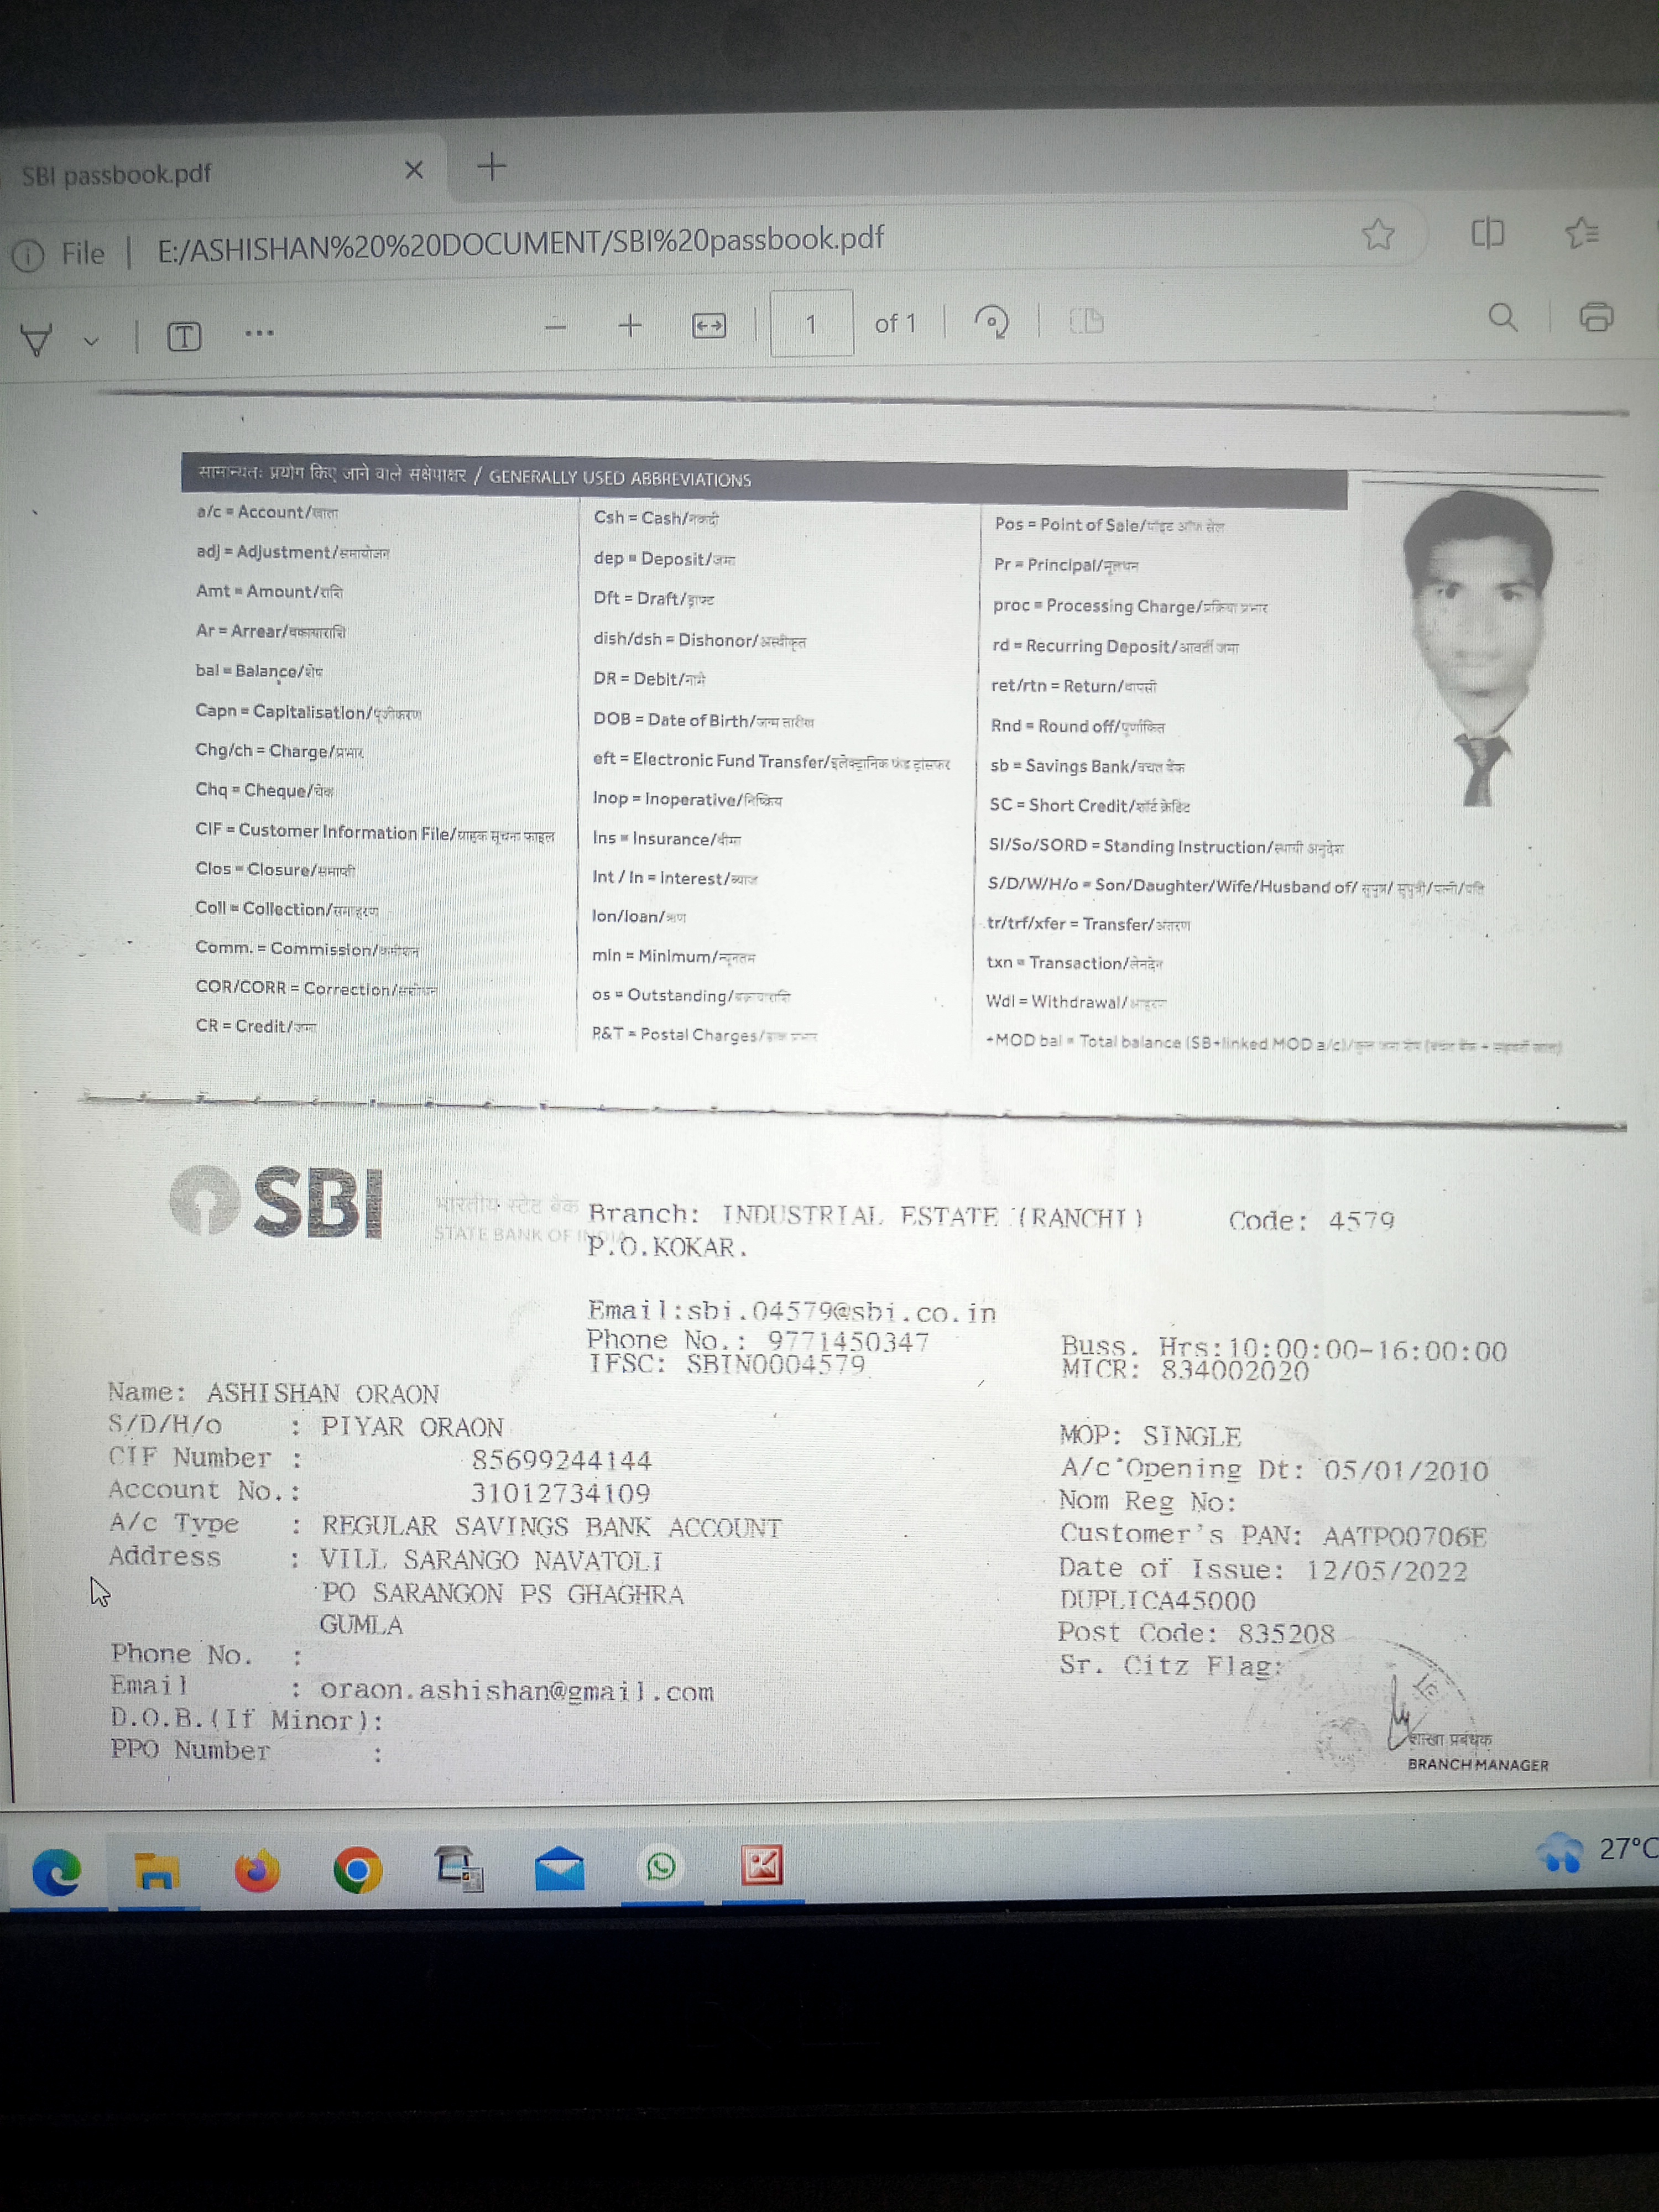Click 'MOP: SINGLE' text
1659x2212 pixels.
tap(1151, 1436)
